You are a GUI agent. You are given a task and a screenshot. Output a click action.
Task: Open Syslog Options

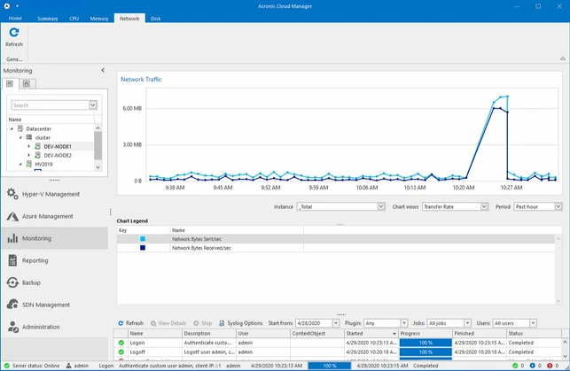tap(240, 323)
